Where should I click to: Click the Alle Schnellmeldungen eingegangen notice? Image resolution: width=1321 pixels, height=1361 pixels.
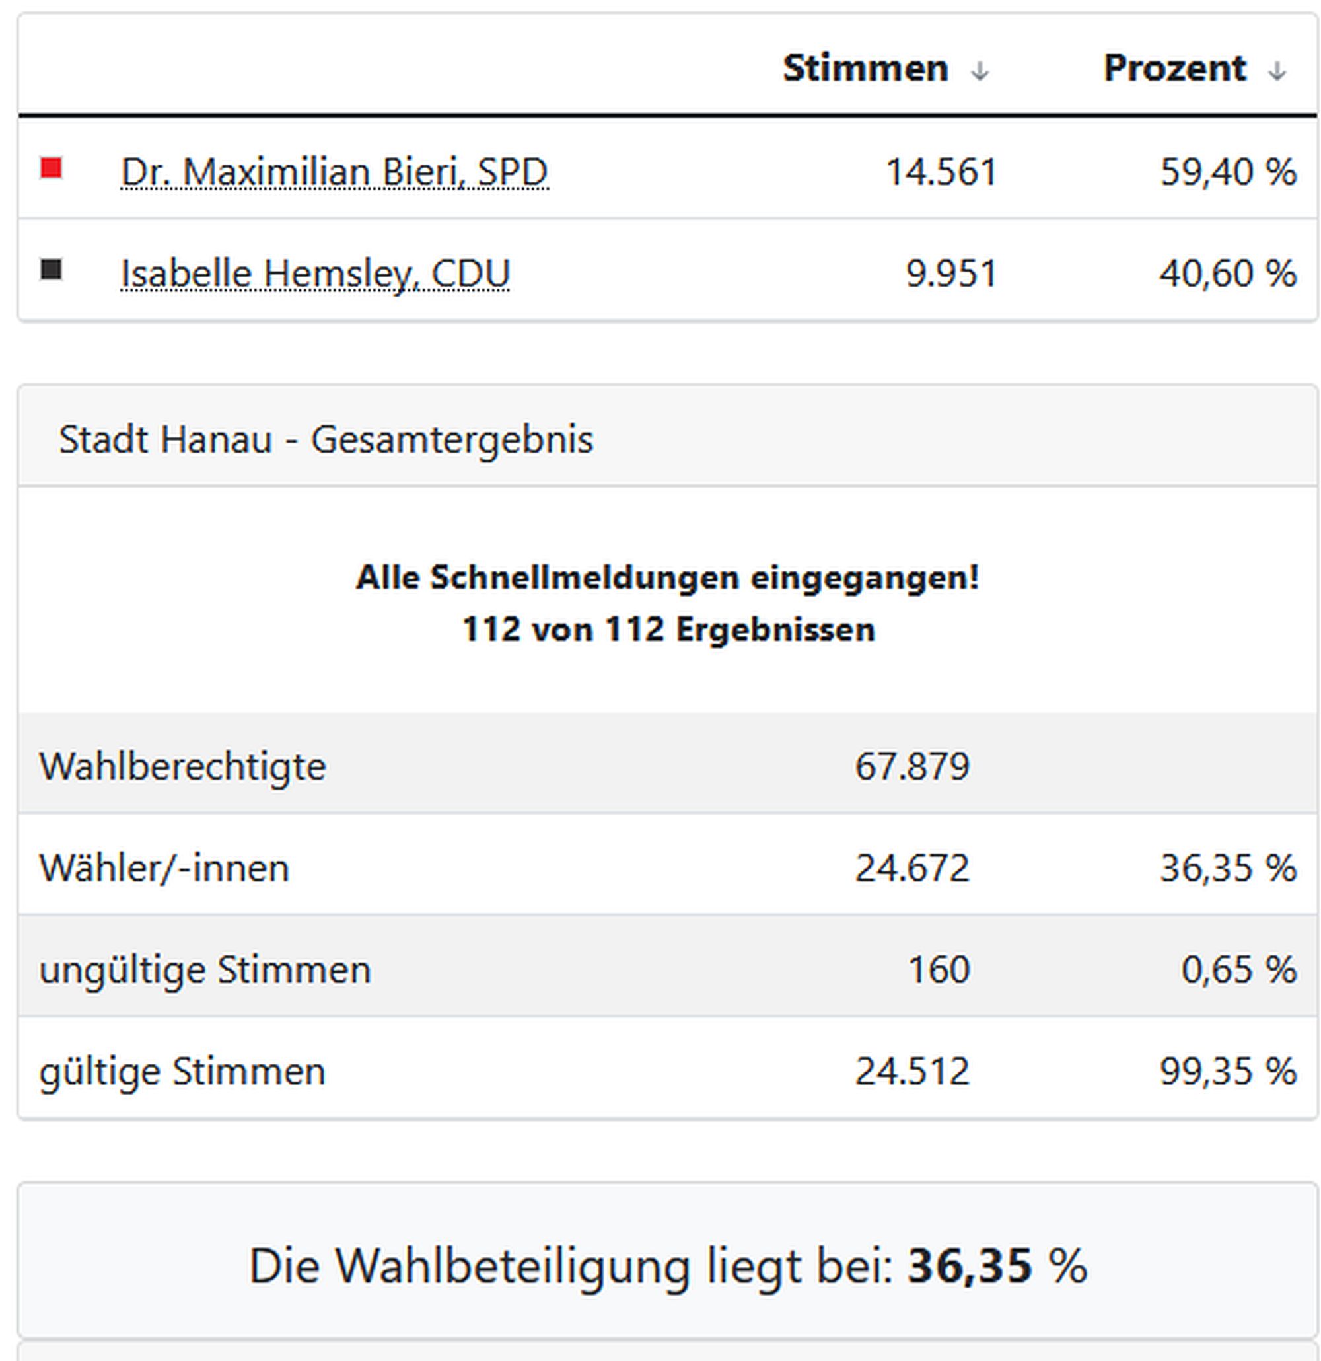pyautogui.click(x=668, y=576)
